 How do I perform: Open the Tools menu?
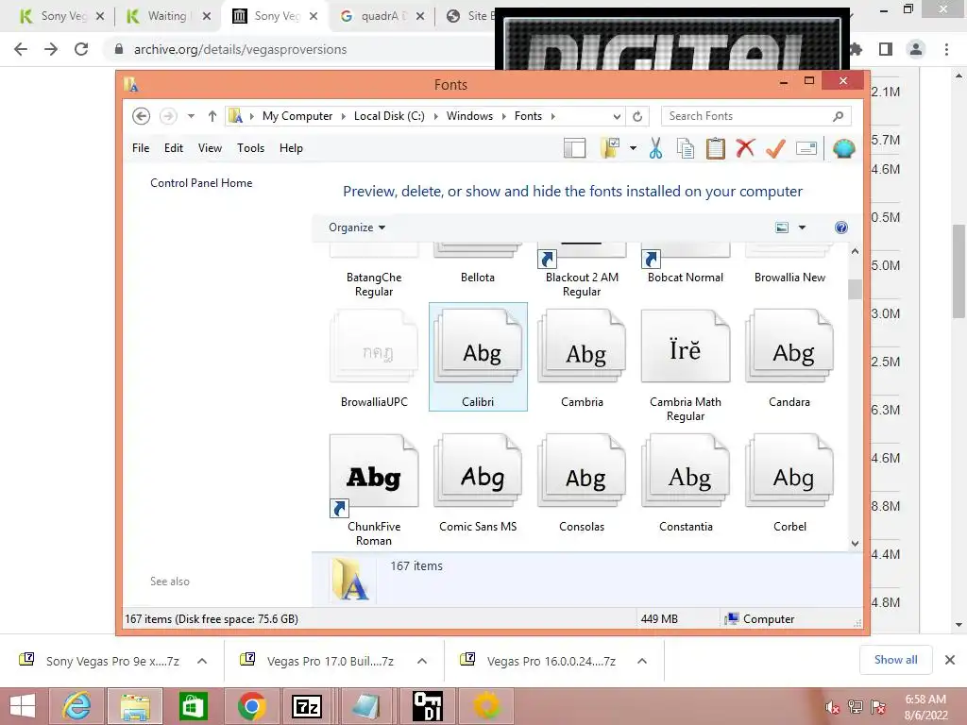pyautogui.click(x=250, y=148)
